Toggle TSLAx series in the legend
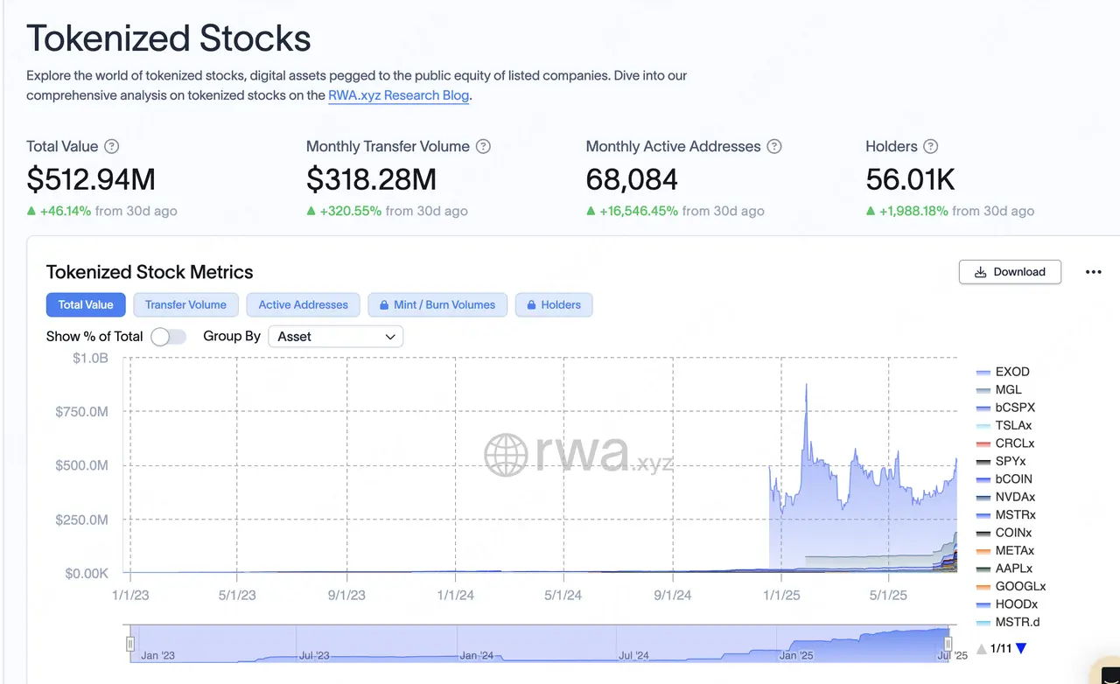1120x684 pixels. point(1004,425)
